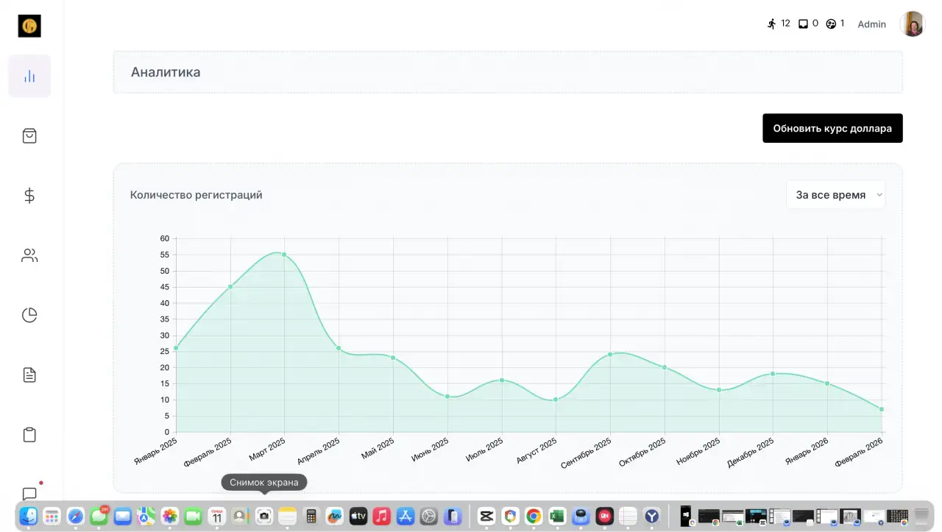Open the pie chart sidebar section
Image resolution: width=942 pixels, height=532 pixels.
[29, 316]
